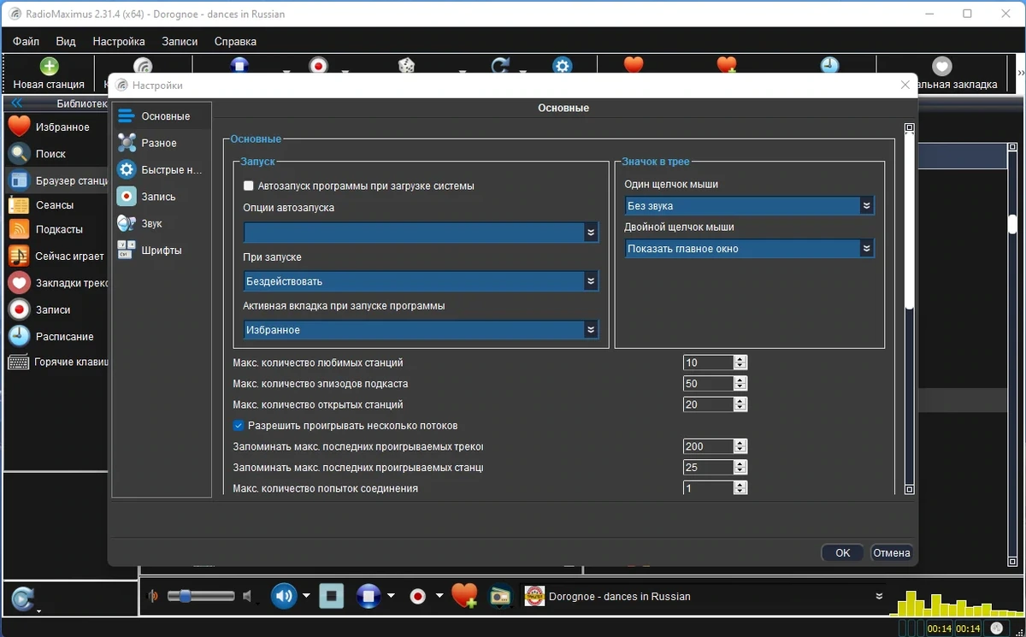This screenshot has height=637, width=1026.
Task: Click the round icon in status bar corner
Action: tap(997, 628)
